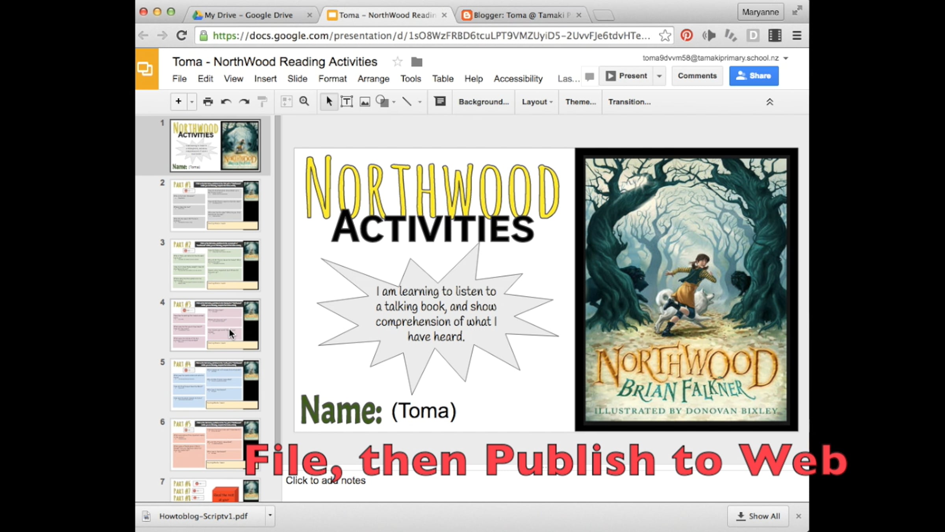Open the account email dropdown
945x532 pixels.
pyautogui.click(x=715, y=58)
